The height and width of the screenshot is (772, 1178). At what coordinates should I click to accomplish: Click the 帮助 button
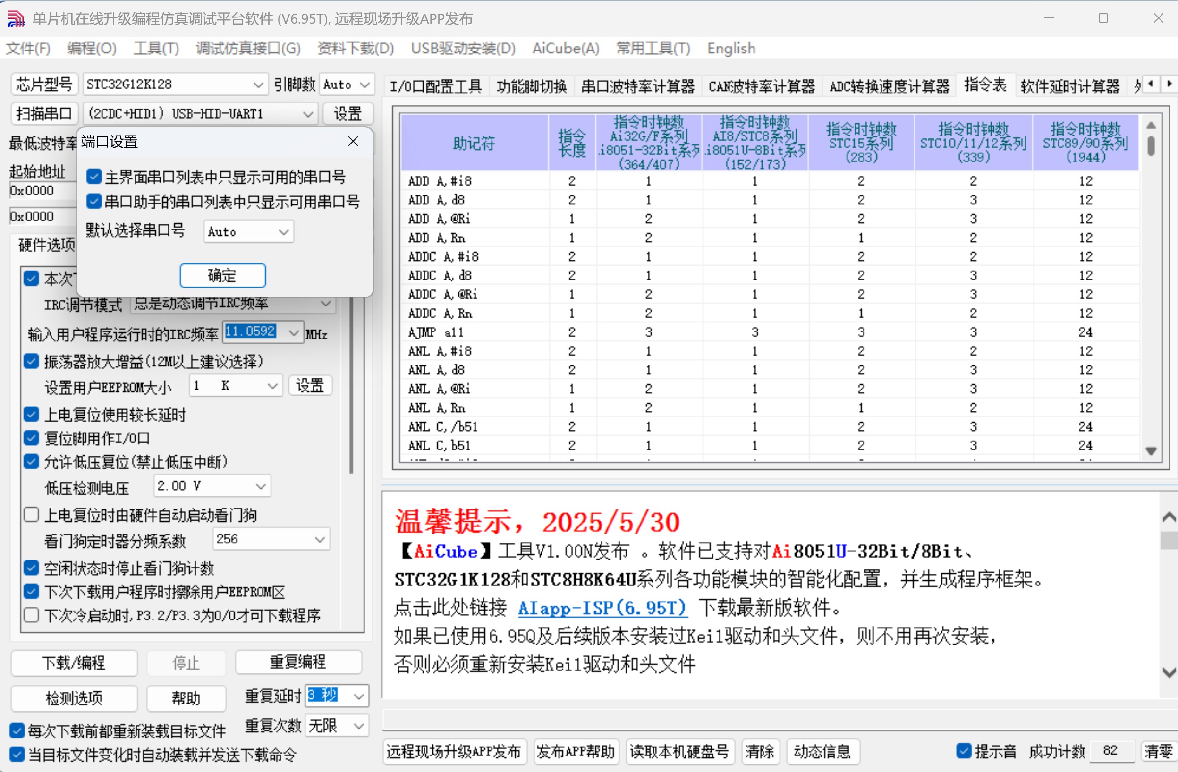pyautogui.click(x=186, y=698)
